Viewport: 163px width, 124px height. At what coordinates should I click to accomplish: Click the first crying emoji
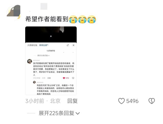point(73,19)
